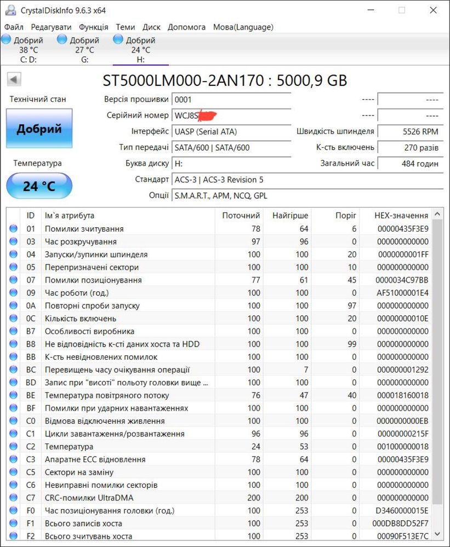Click status icon of C5 Сектори на заміну
Viewport: 450px width, 547px height.
[13, 472]
